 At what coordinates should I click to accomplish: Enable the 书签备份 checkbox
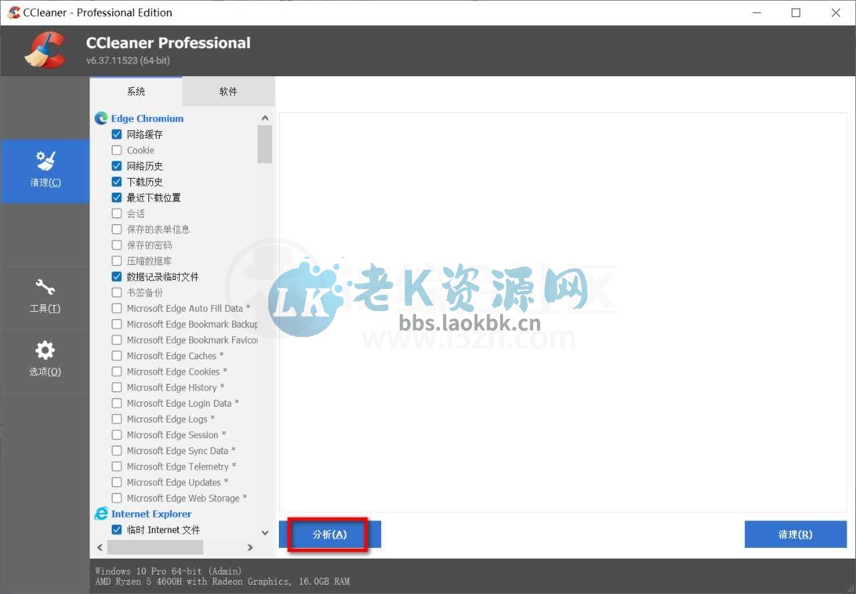click(116, 293)
